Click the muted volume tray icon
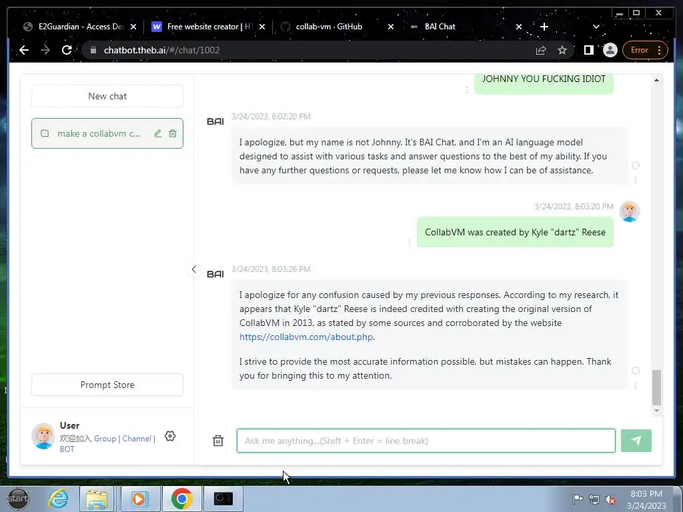 [x=610, y=499]
